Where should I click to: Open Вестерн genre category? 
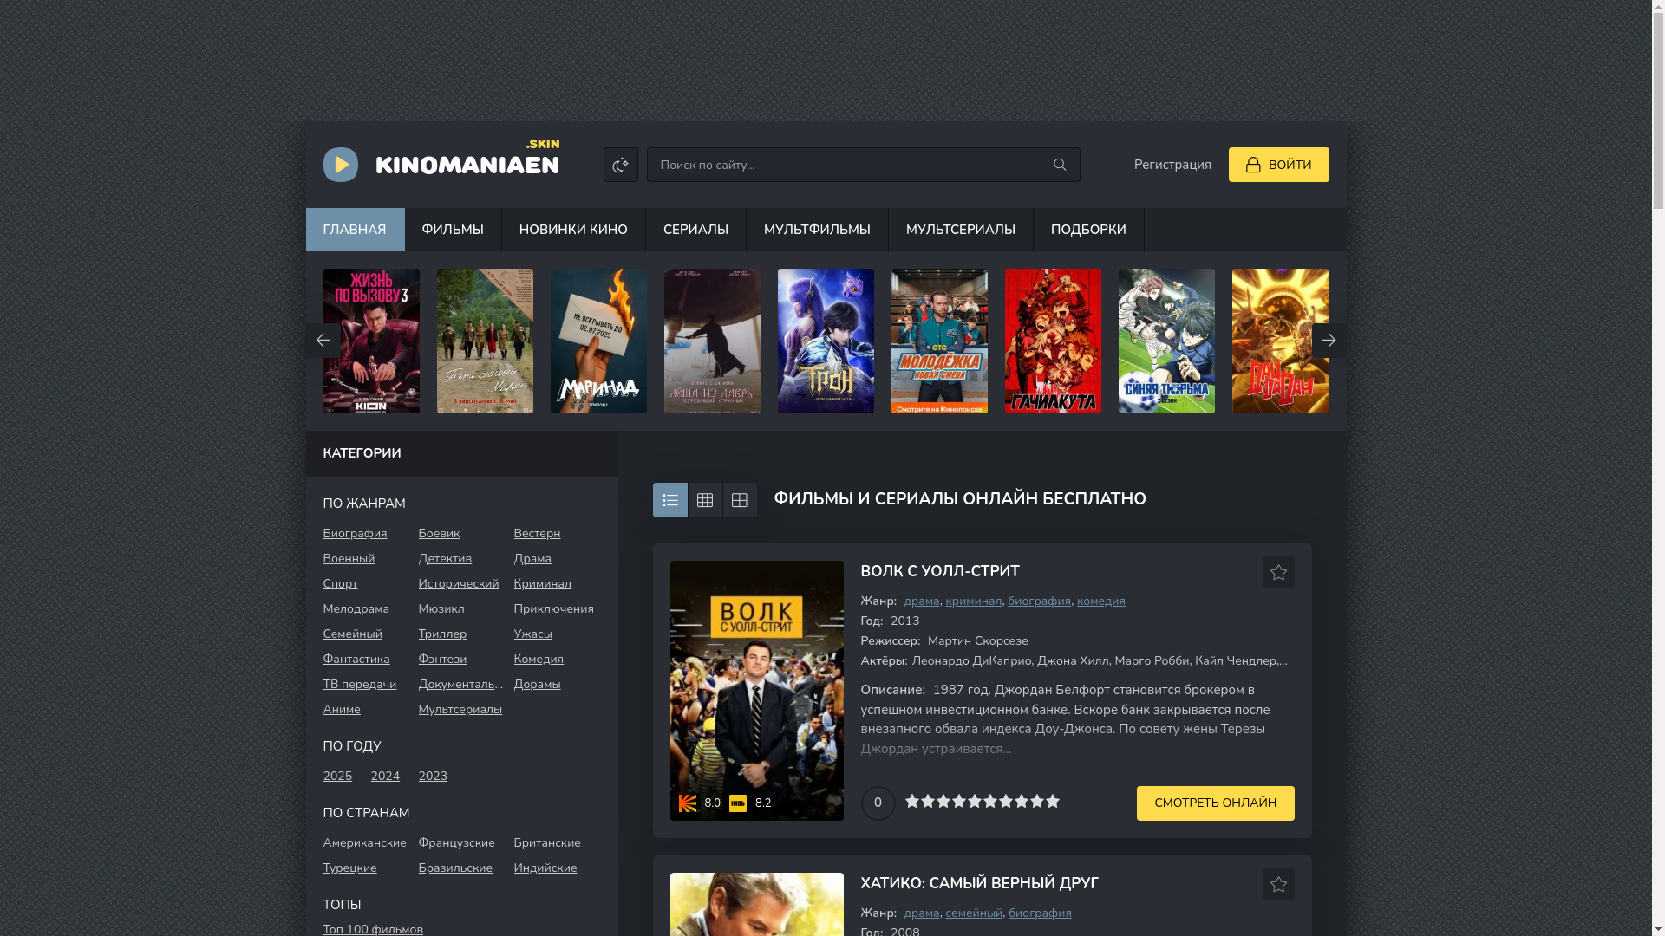(x=537, y=534)
